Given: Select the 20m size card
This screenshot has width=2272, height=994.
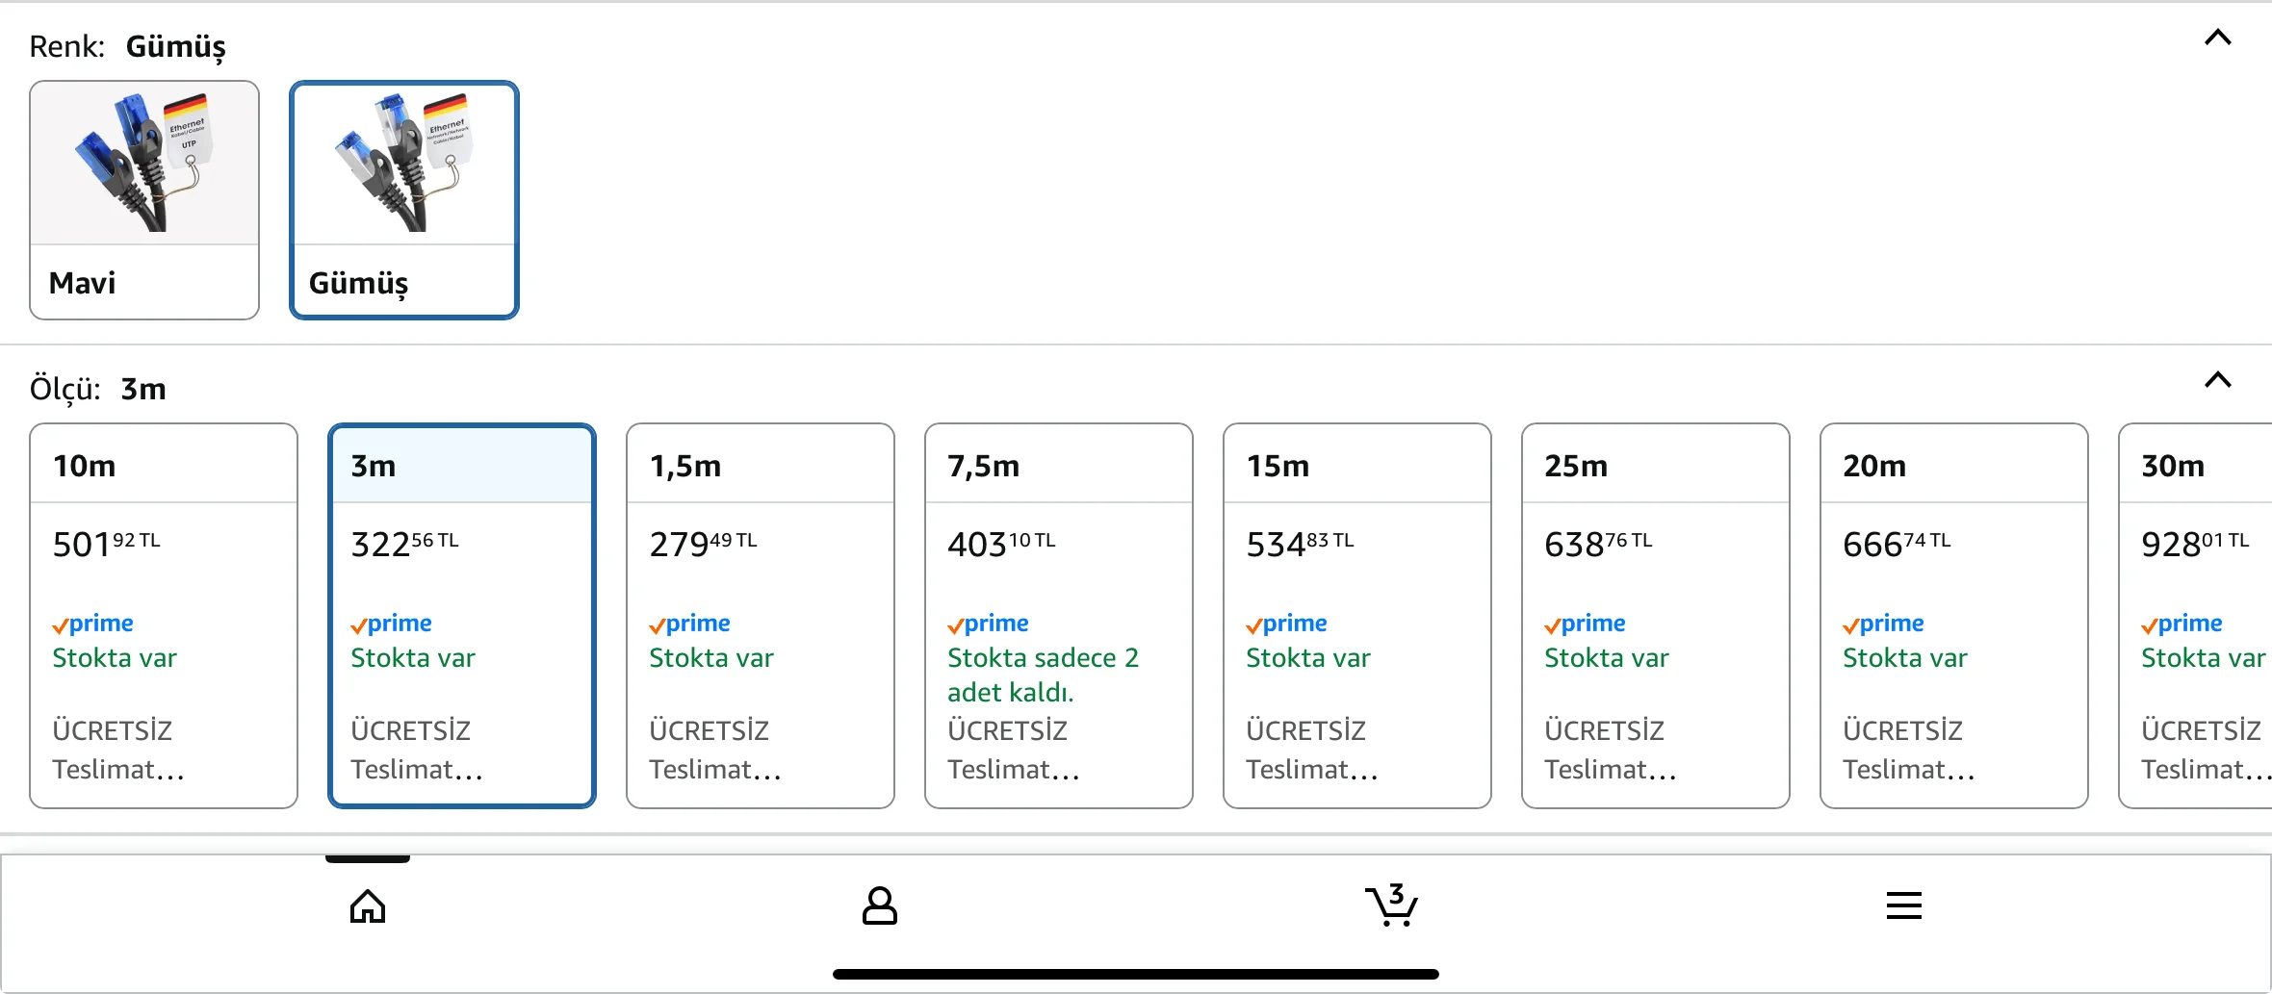Looking at the screenshot, I should pos(1954,466).
